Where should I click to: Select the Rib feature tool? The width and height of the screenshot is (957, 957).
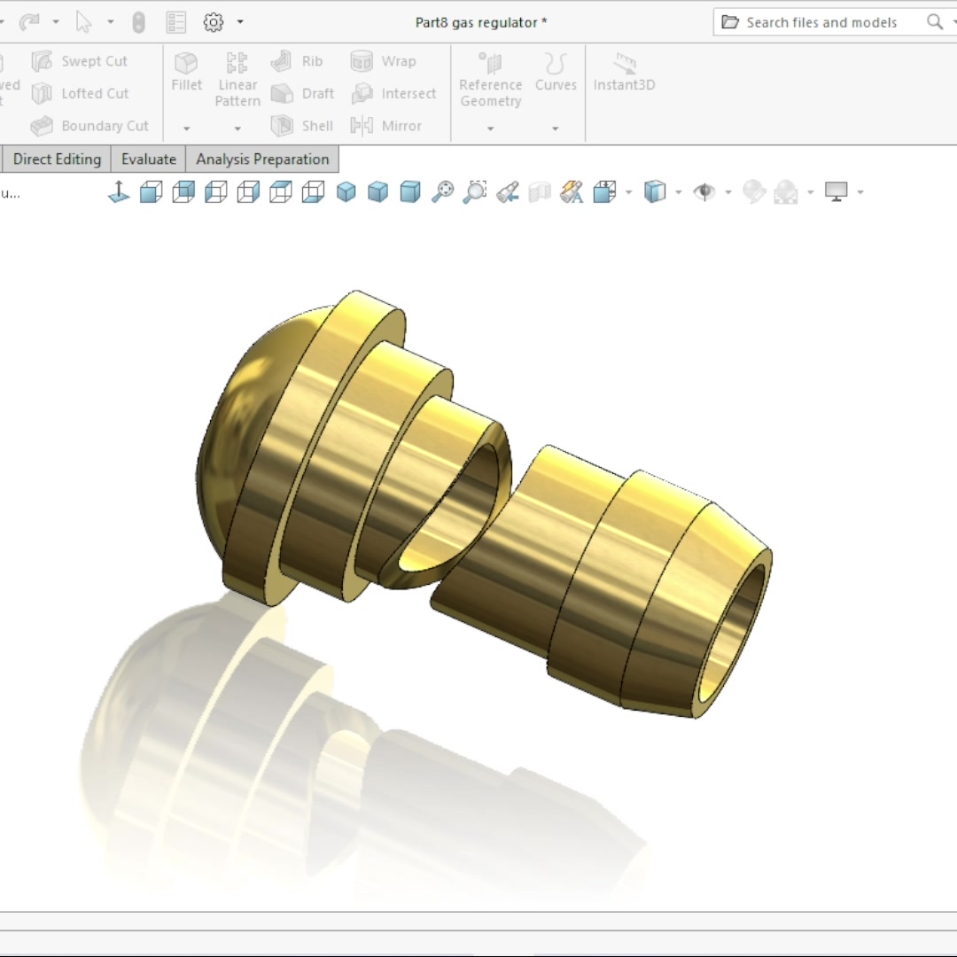296,61
